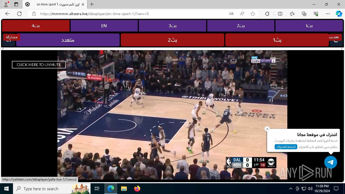
Task: Refresh the current page
Action: click(x=19, y=14)
